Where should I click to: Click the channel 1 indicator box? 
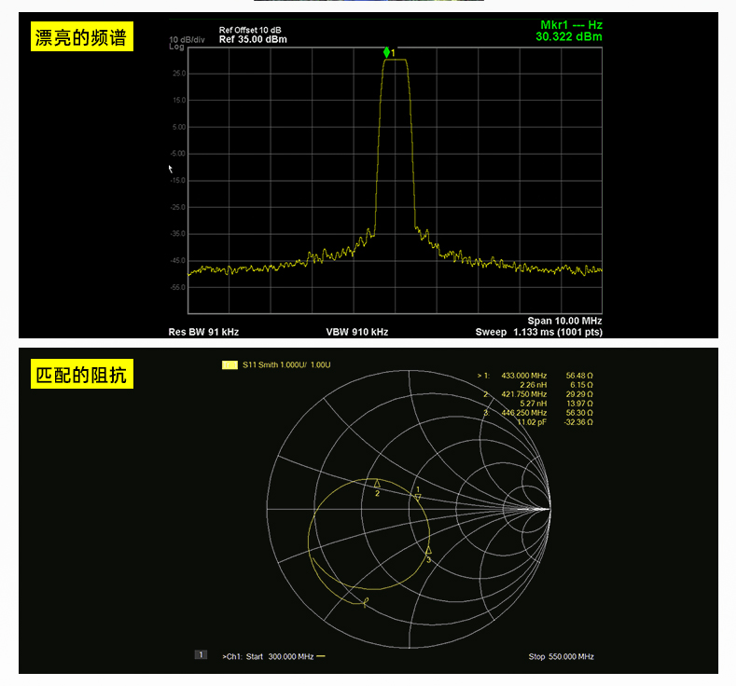201,654
